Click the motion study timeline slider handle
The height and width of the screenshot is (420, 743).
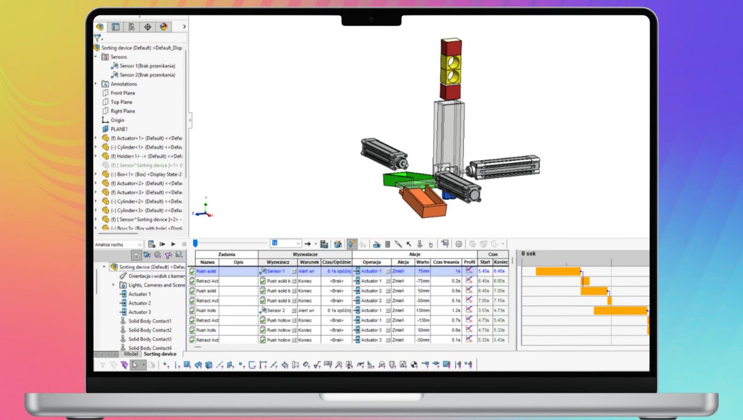pyautogui.click(x=195, y=244)
